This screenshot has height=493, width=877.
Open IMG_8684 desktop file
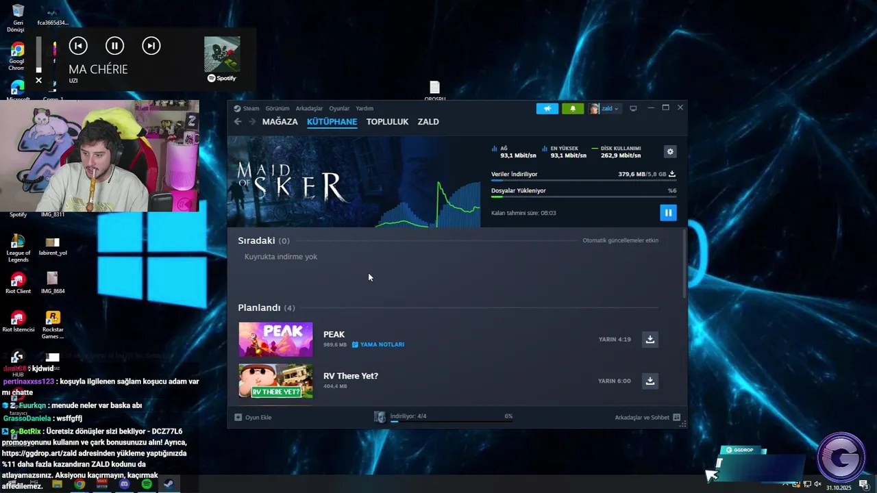[53, 282]
